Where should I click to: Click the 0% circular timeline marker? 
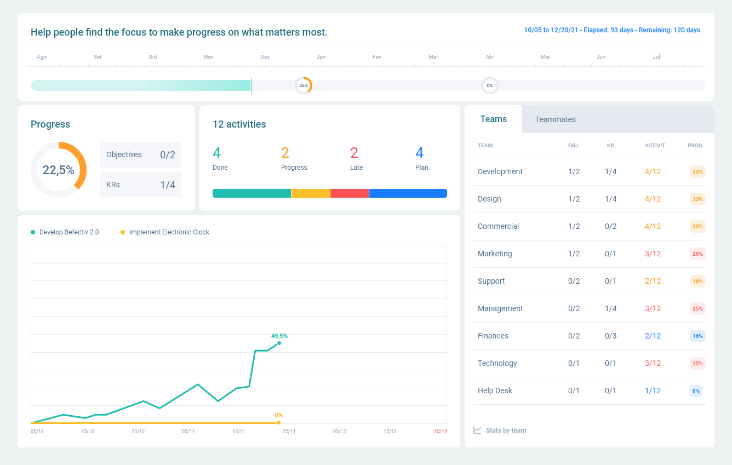click(x=490, y=85)
